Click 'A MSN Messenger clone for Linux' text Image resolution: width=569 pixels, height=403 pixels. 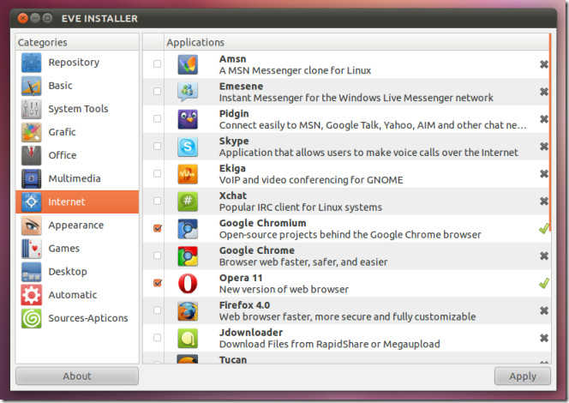pyautogui.click(x=295, y=70)
